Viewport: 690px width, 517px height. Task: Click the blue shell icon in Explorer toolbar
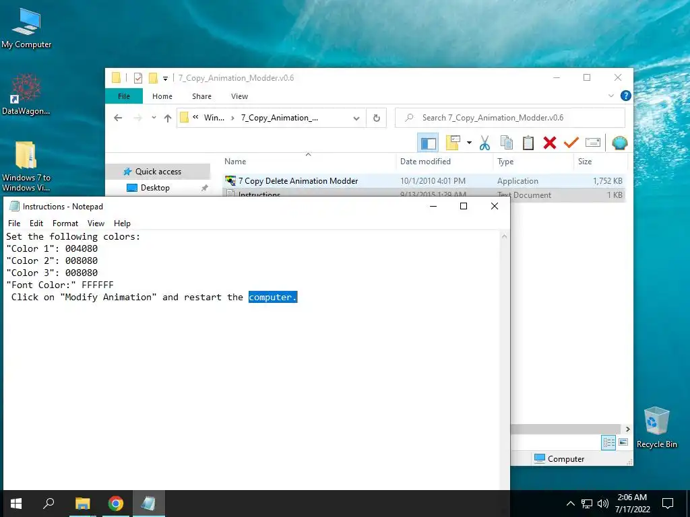click(620, 143)
